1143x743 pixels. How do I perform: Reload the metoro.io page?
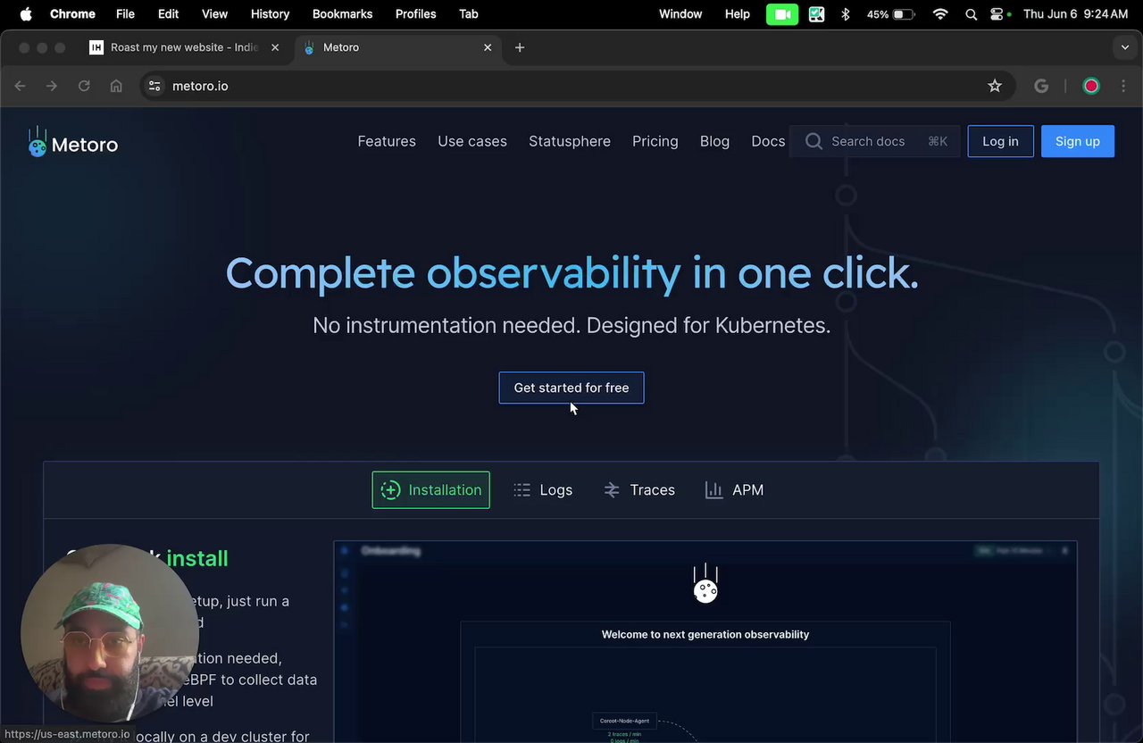click(x=84, y=86)
